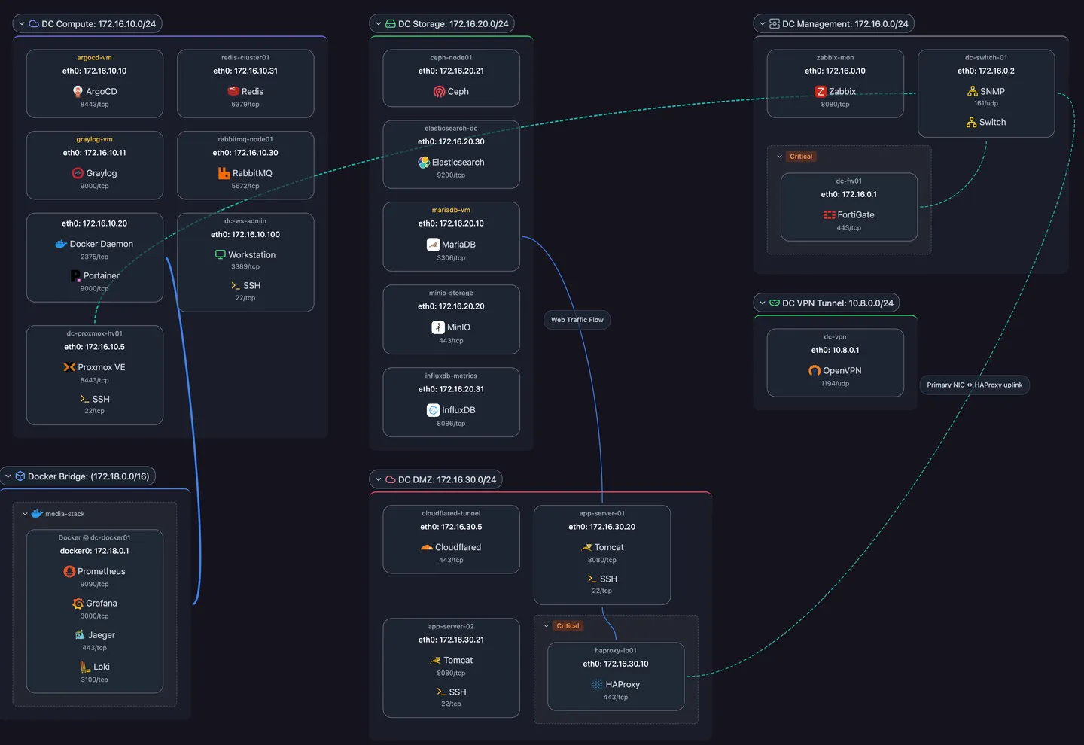
Task: Click the Cloudflared icon
Action: [427, 547]
